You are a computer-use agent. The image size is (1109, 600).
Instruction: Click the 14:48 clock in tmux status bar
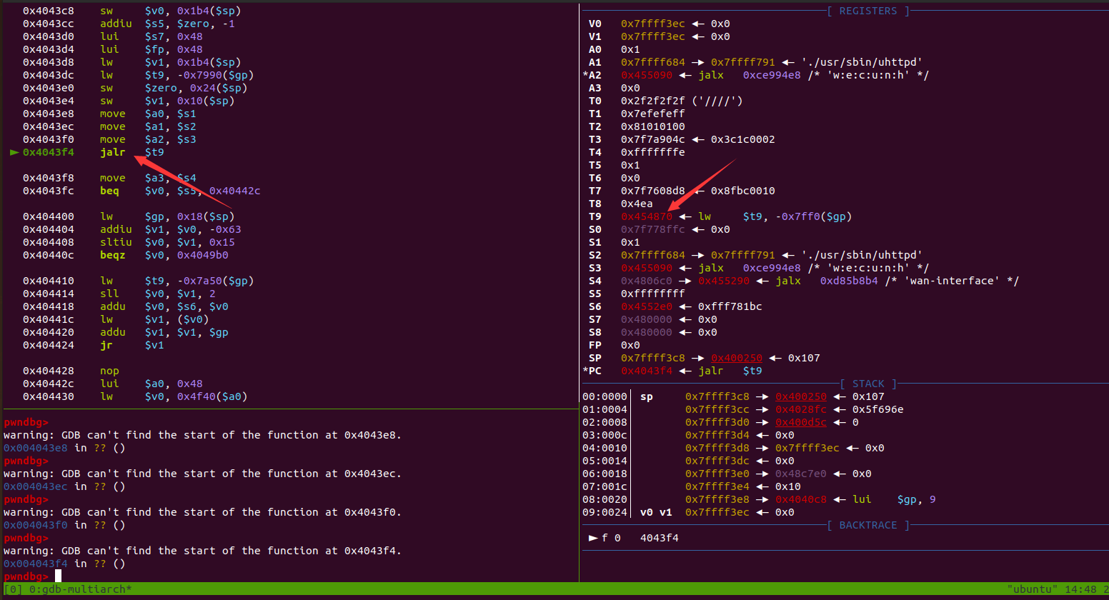click(1080, 589)
